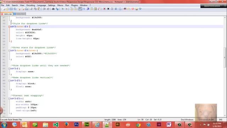Image resolution: width=227 pixels, height=128 pixels.
Task: Open Find with the binoculars icon
Action: point(53,9)
